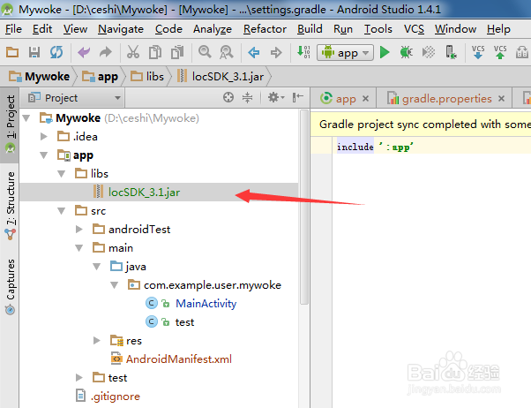Click the Back navigation arrow
Screen dimensions: 531x408
coord(254,53)
